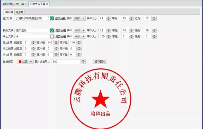Click the 保存图片 button
Image resolution: width=203 pixels, height=129 pixels.
pyautogui.click(x=100, y=62)
